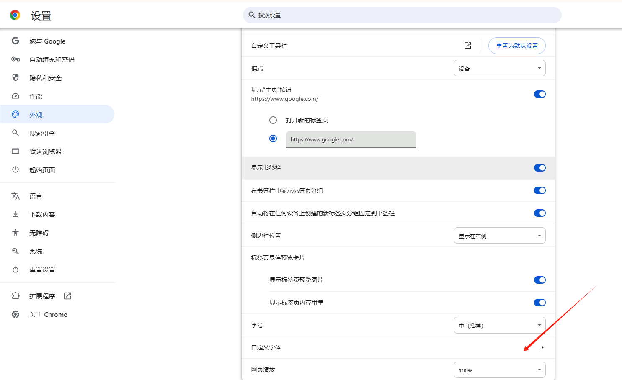This screenshot has height=380, width=622.
Task: Click the 自定义工具栏 label
Action: (269, 46)
